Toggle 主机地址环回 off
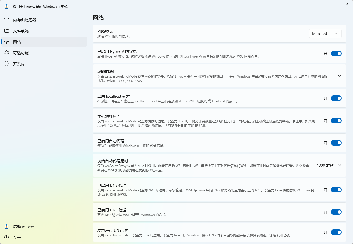The image size is (353, 244). coord(336,121)
